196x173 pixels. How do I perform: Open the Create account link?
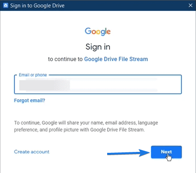tap(31, 152)
